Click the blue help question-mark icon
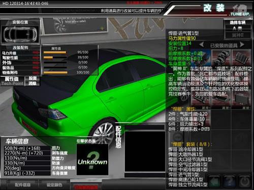The width and height of the screenshot is (254, 190). tap(230, 181)
